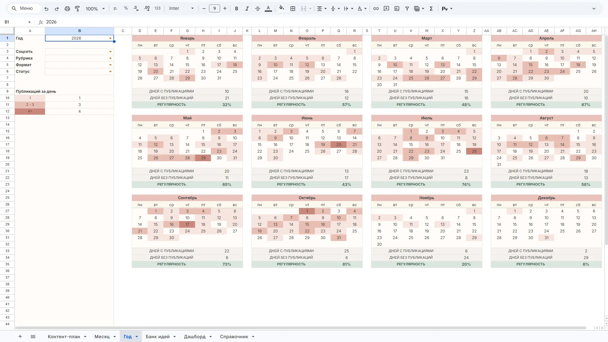608x342 pixels.
Task: Undo the last action
Action: (47, 9)
